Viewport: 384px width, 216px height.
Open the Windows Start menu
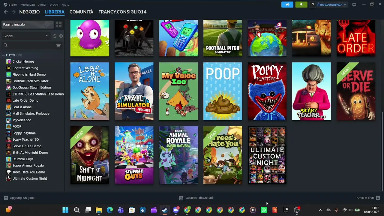(65, 210)
